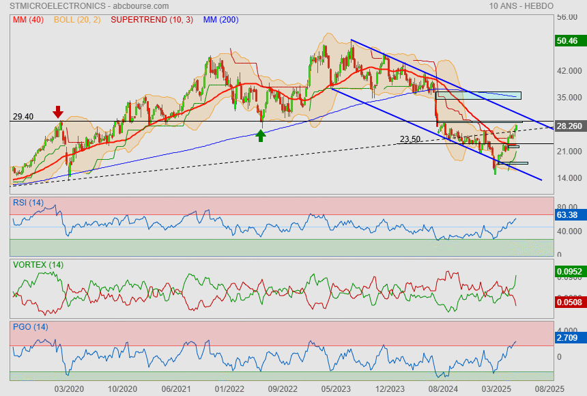Click the 10/2020 date axis label

click(x=122, y=389)
